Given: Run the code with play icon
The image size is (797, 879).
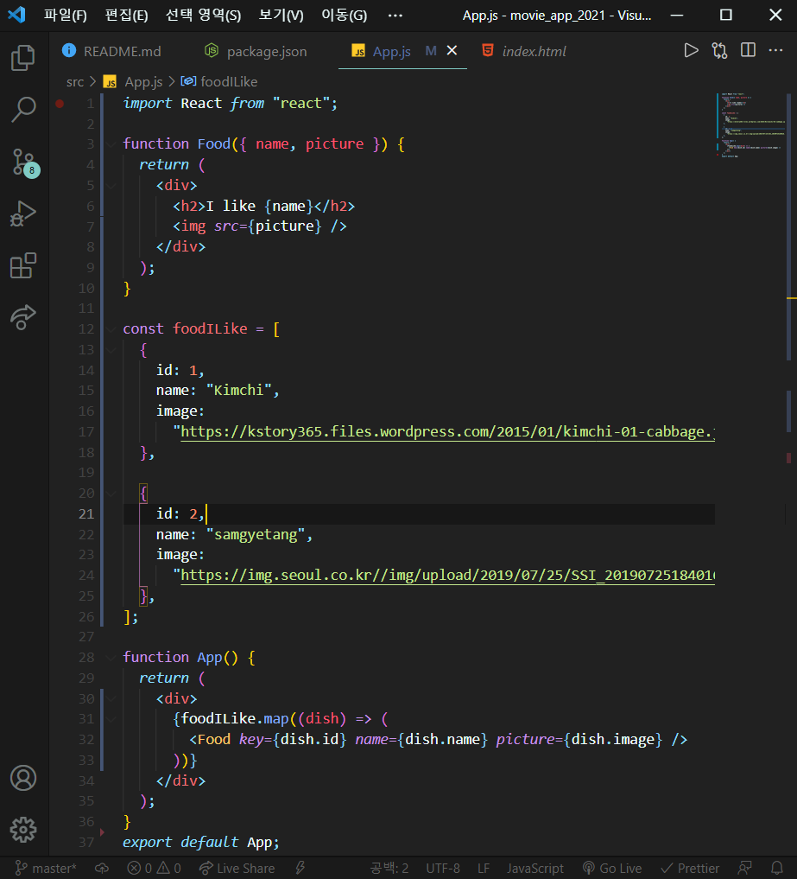Looking at the screenshot, I should (x=691, y=50).
